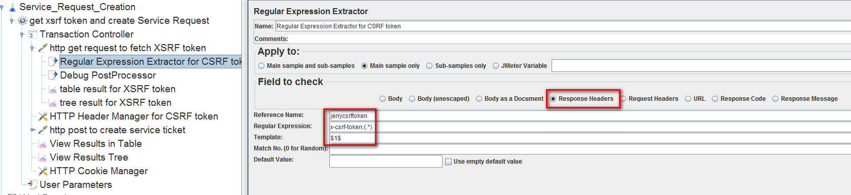Select View Results Tree in the tree

pos(89,158)
